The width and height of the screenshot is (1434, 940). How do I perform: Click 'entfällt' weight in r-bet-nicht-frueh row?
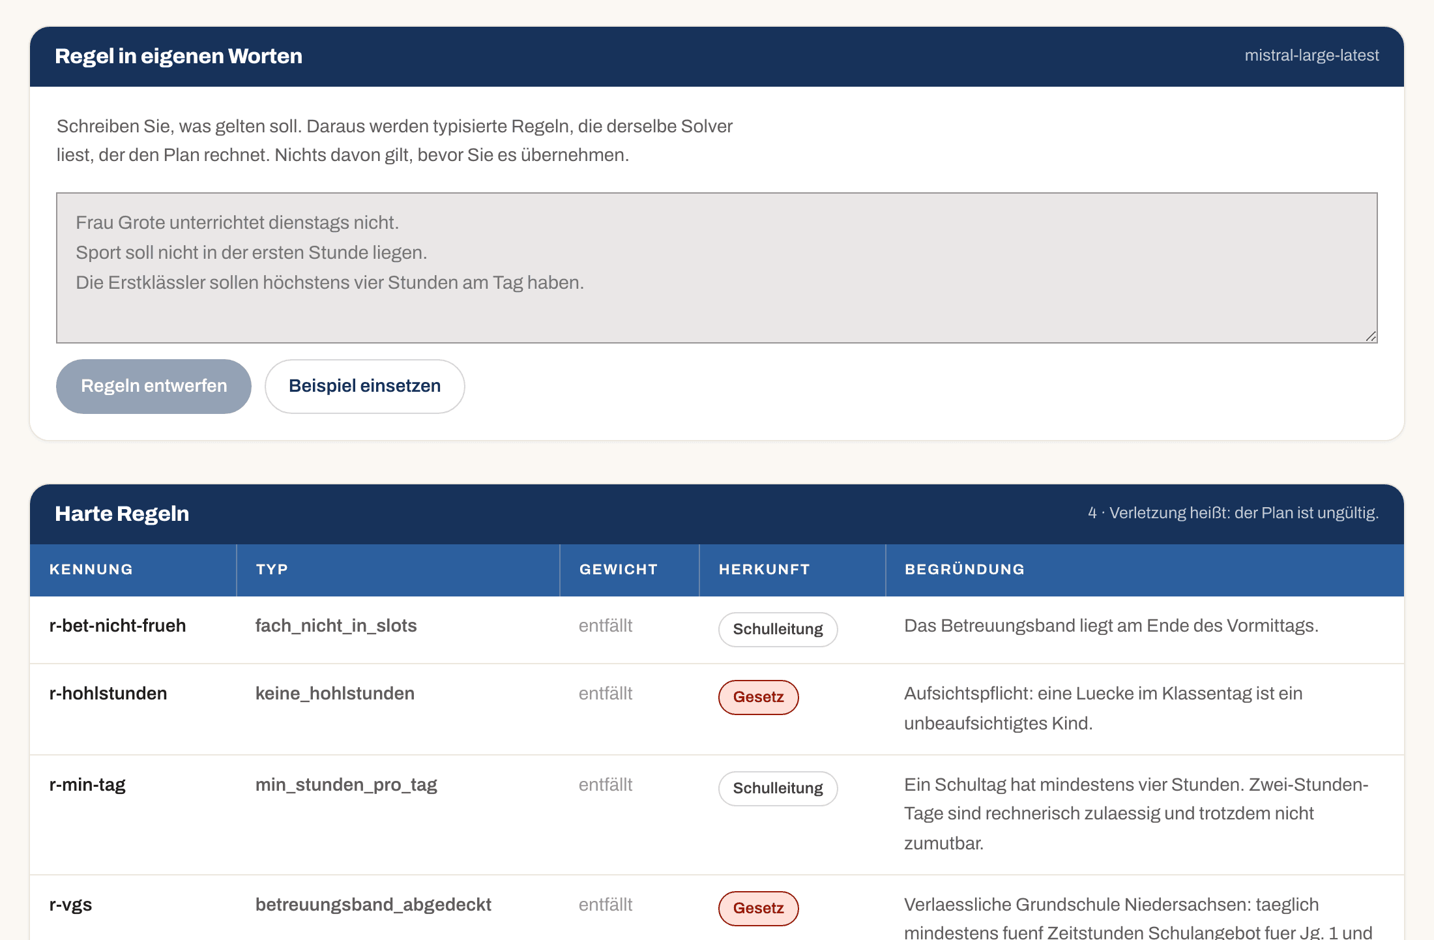tap(606, 626)
